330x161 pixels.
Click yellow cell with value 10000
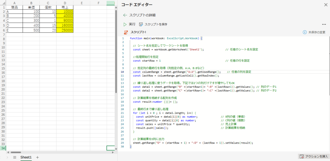65,12
